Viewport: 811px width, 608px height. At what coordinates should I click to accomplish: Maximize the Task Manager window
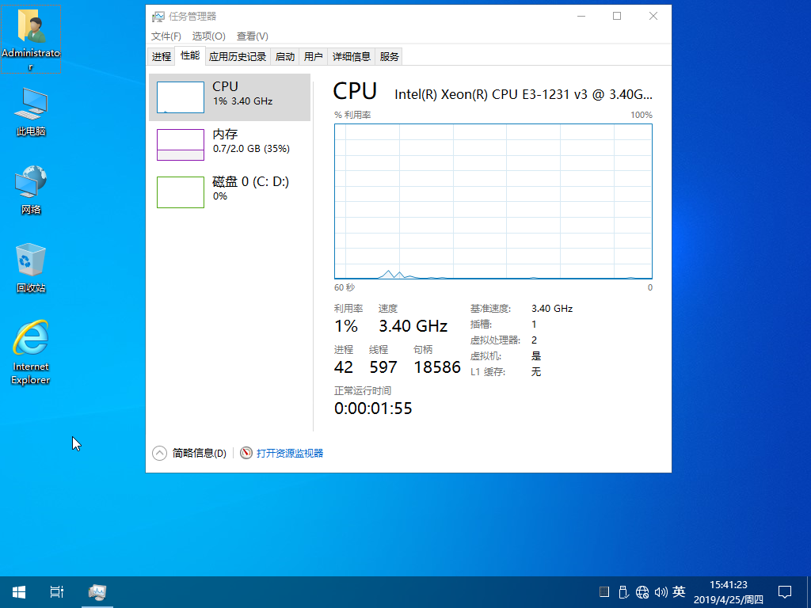tap(617, 17)
